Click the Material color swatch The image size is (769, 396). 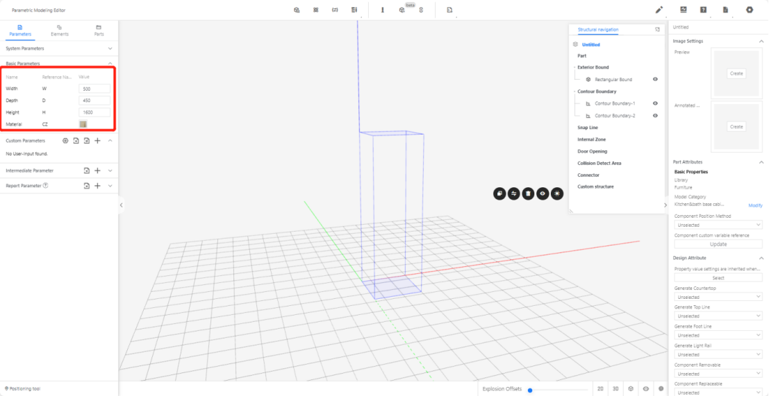pyautogui.click(x=83, y=124)
